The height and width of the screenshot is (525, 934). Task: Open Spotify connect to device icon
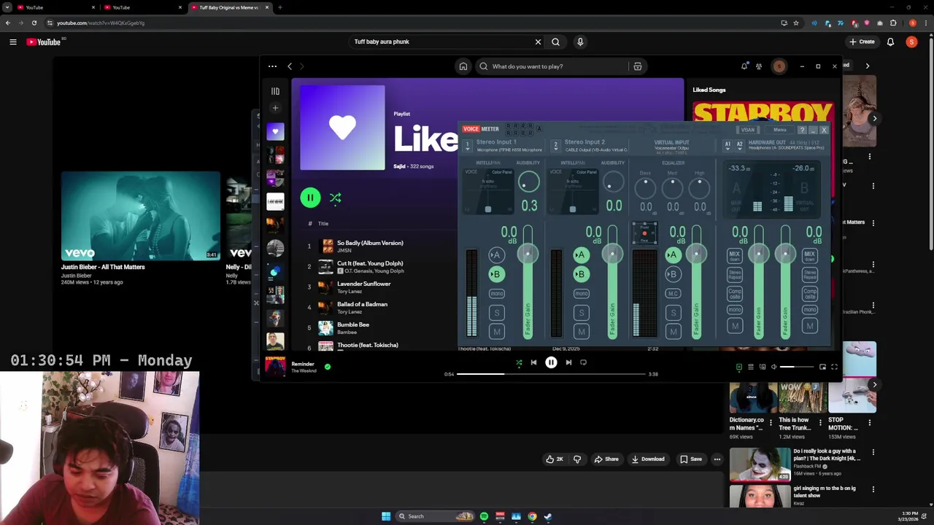click(763, 367)
